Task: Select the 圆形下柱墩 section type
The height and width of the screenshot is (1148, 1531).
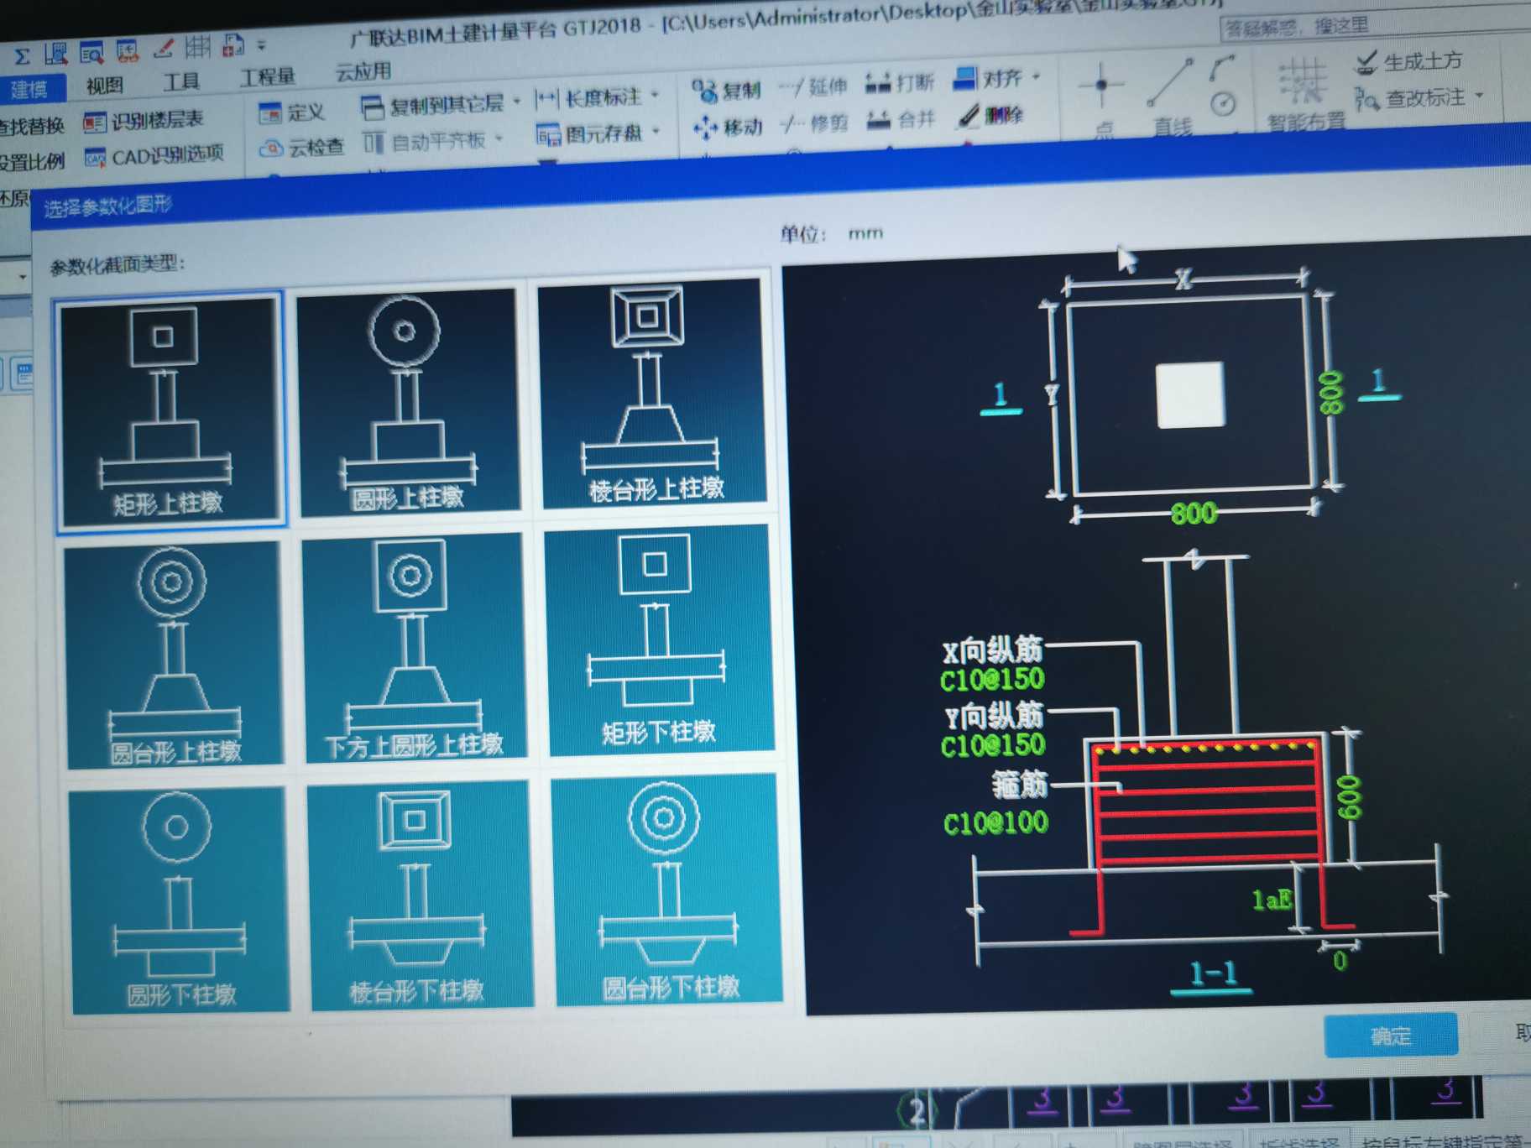Action: click(x=179, y=900)
